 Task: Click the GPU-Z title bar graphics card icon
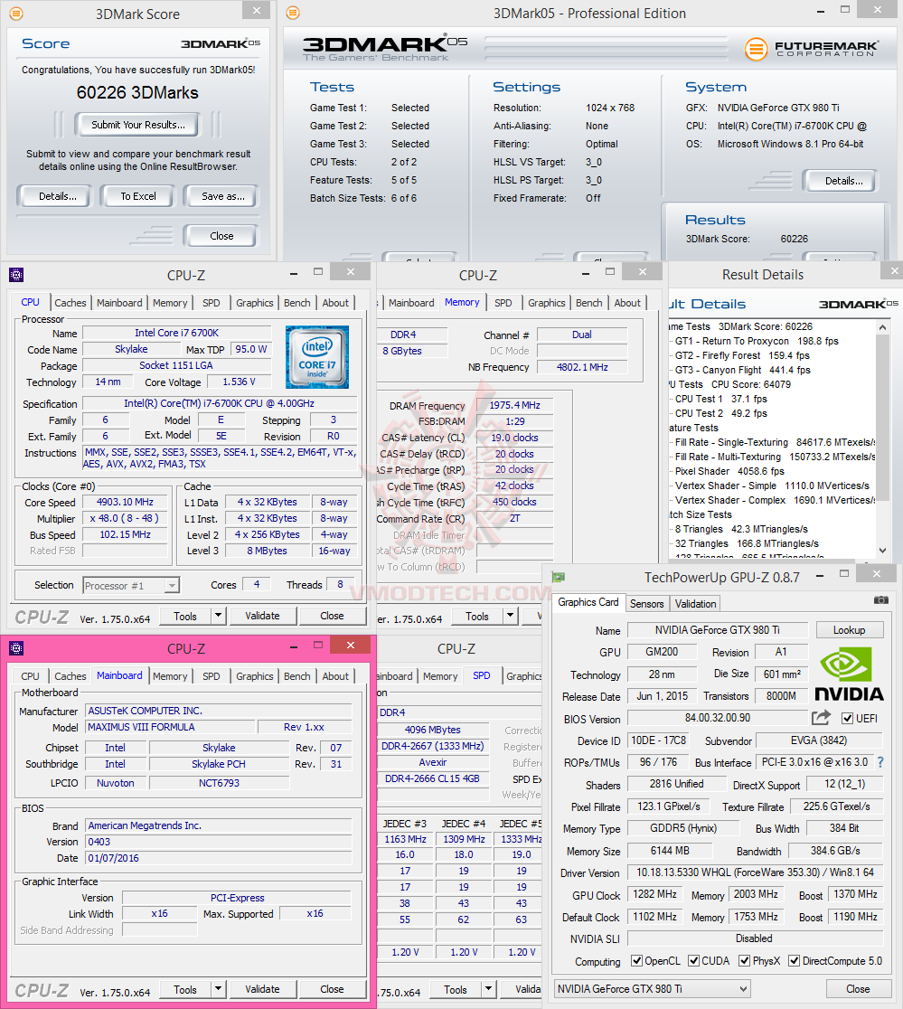tap(559, 577)
